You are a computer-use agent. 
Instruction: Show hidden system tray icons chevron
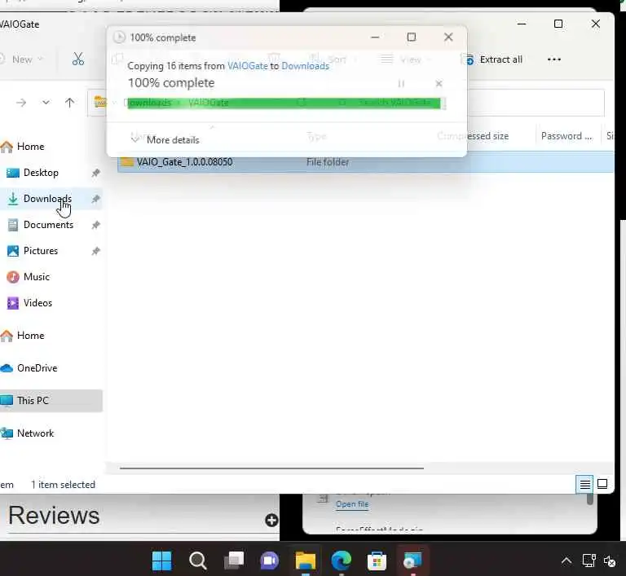point(566,561)
